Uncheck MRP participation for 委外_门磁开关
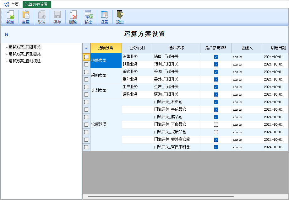The image size is (289, 200). (216, 80)
